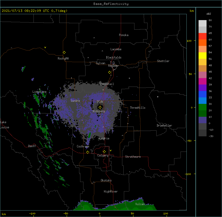Click the Cochrane town label
This screenshot has width=222, height=217.
(x=83, y=146)
